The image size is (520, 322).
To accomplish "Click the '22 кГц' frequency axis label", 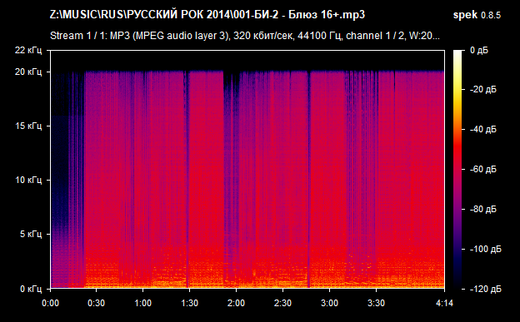I will pos(28,51).
